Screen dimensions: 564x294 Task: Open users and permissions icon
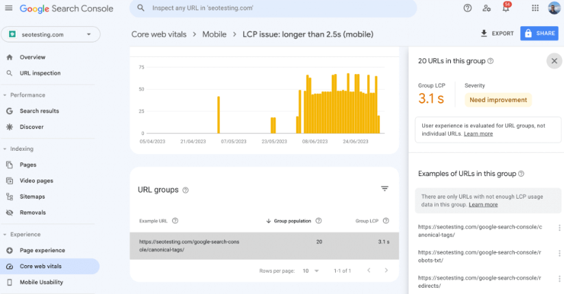(x=487, y=8)
